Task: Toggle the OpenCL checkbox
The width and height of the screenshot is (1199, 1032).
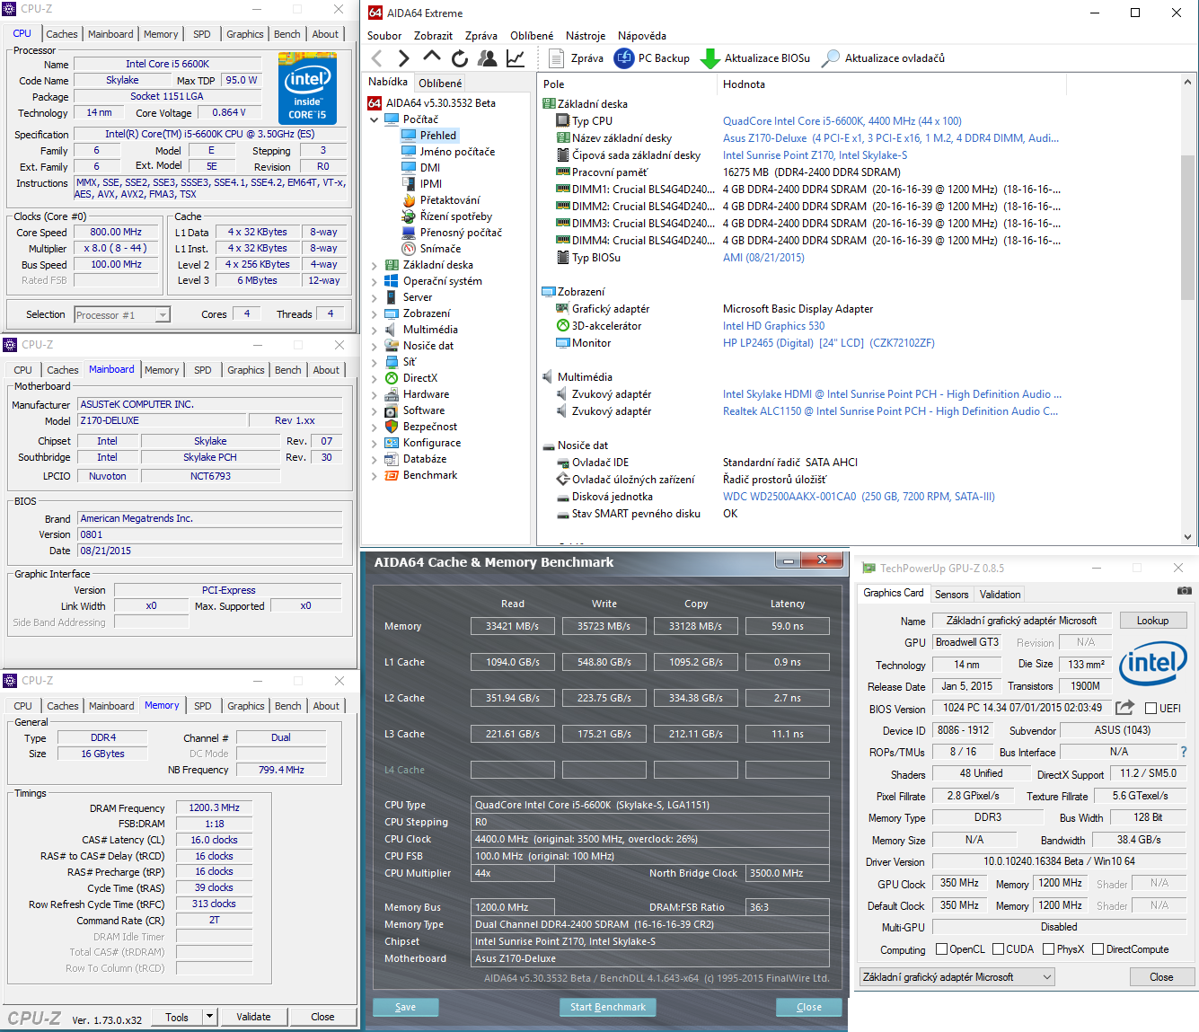Action: coord(941,949)
